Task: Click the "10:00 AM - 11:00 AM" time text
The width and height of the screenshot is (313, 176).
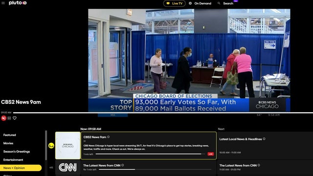Action: point(230,153)
